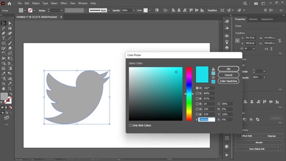Click the out-of-gamut warning triangle
Screen dimensions: 286x161
(x=213, y=69)
